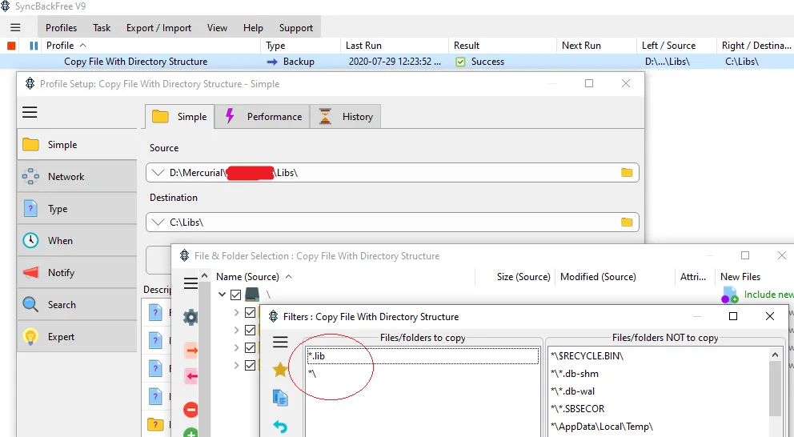
Task: Click scroll-up arrow beside the source tree
Action: pyautogui.click(x=205, y=276)
